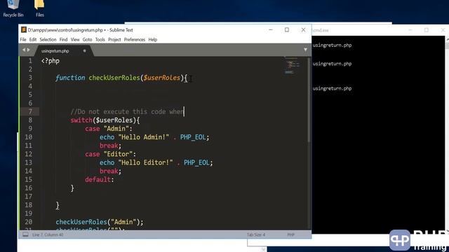This screenshot has width=449, height=252.
Task: Click the "Editor" case string on line 12
Action: point(118,154)
